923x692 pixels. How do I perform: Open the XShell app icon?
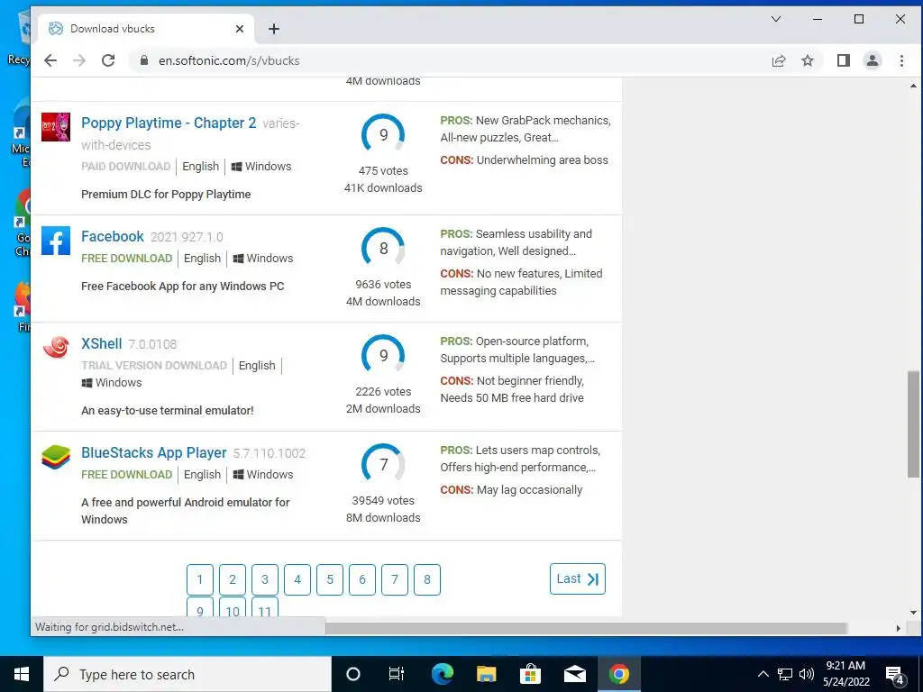pos(56,347)
